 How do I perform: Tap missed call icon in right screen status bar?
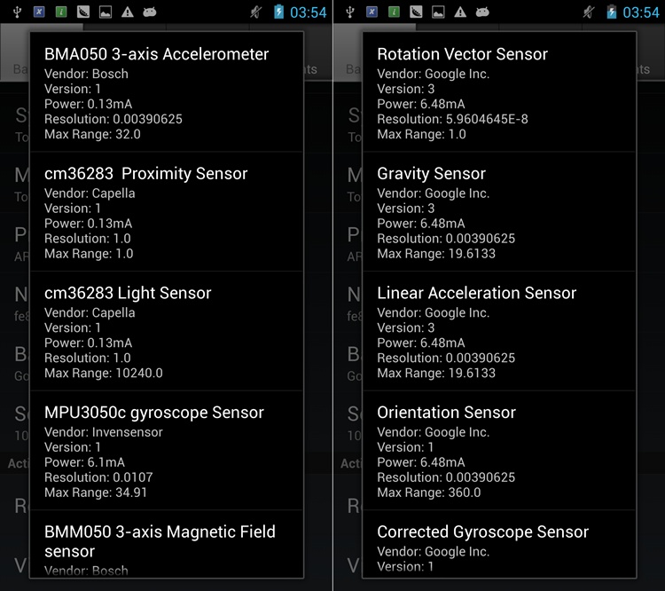point(416,12)
